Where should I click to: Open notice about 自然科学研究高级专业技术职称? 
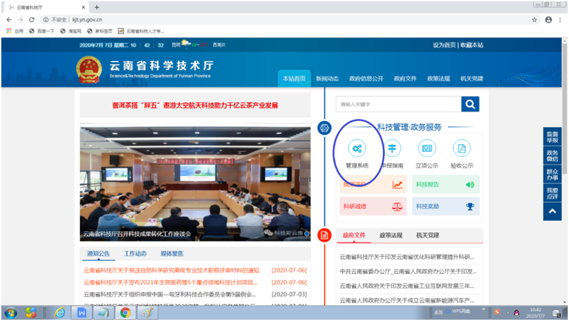(172, 270)
